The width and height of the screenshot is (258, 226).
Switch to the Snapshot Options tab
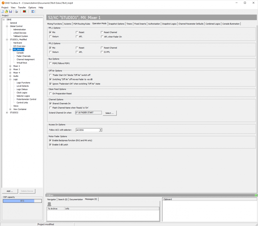pos(116,24)
